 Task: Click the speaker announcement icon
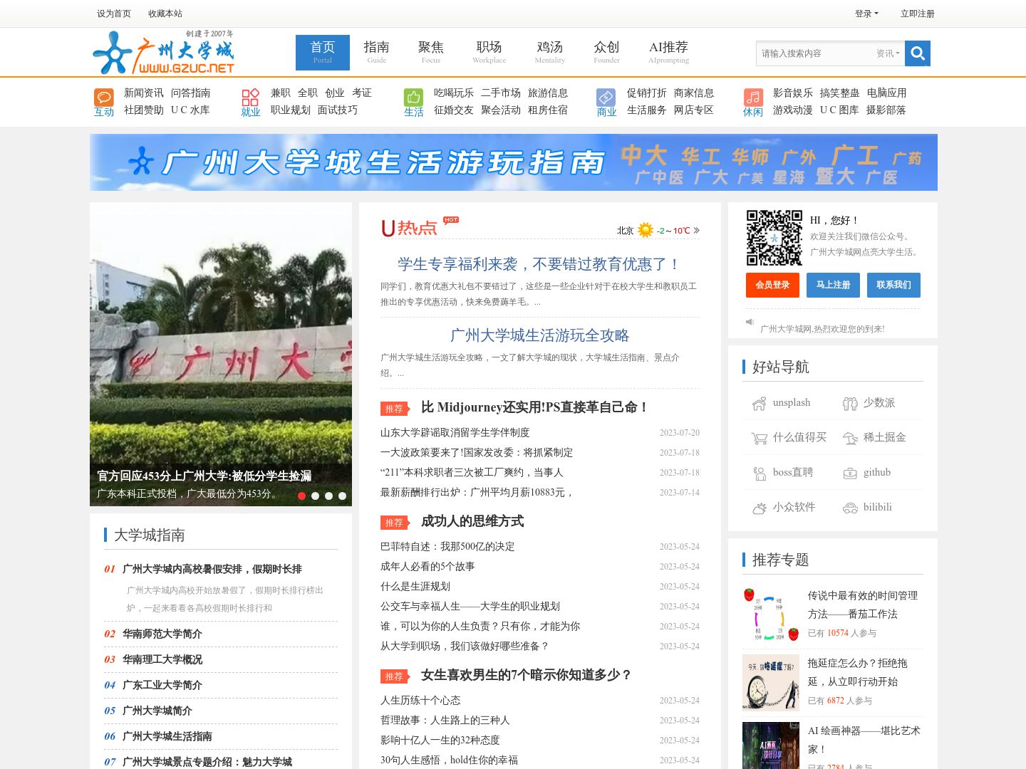(x=750, y=322)
